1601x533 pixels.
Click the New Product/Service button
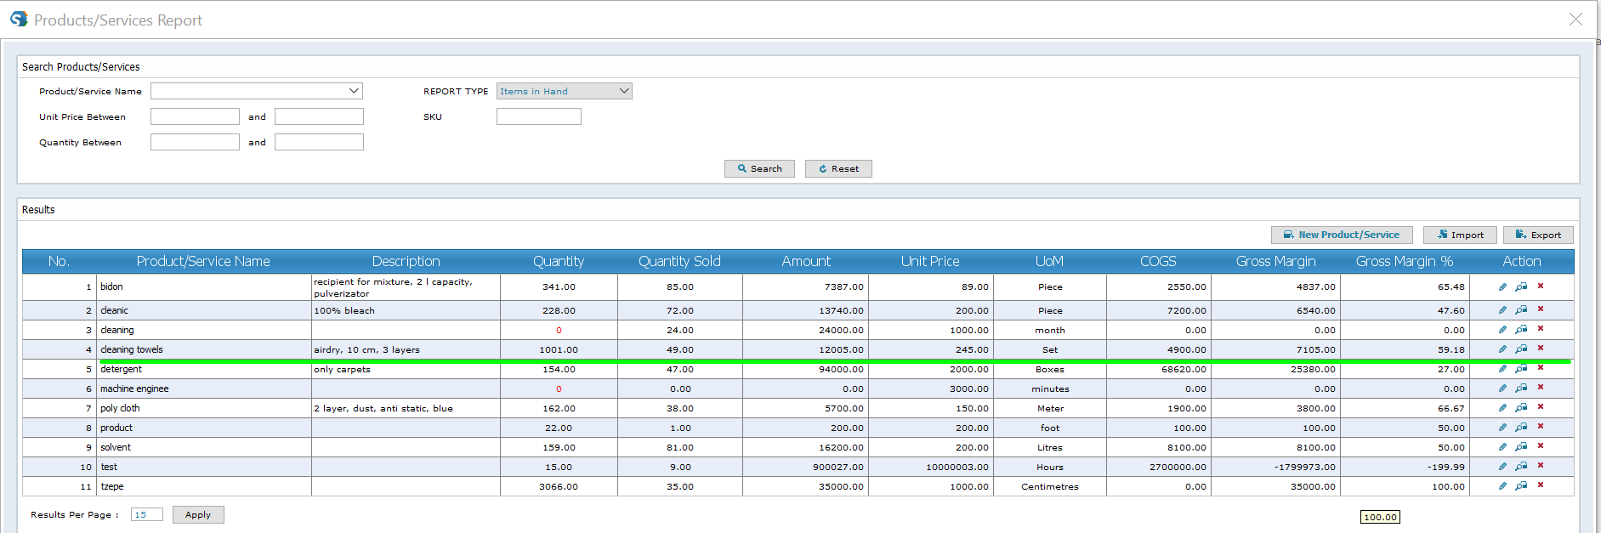coord(1341,235)
